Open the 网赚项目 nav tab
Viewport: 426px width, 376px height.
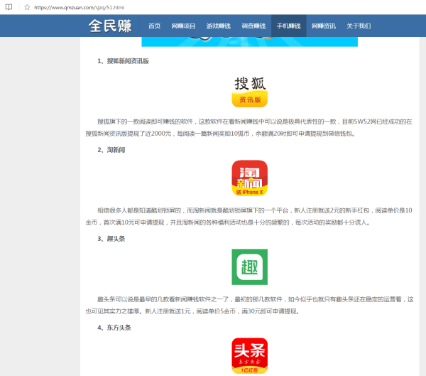(183, 26)
